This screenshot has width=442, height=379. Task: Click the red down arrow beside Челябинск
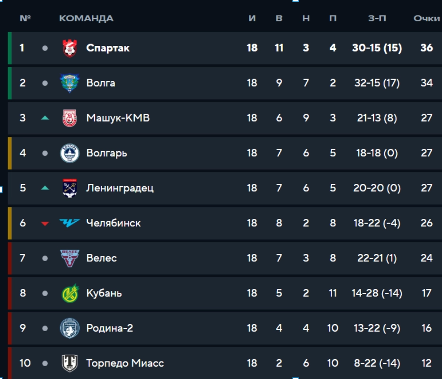click(x=45, y=223)
